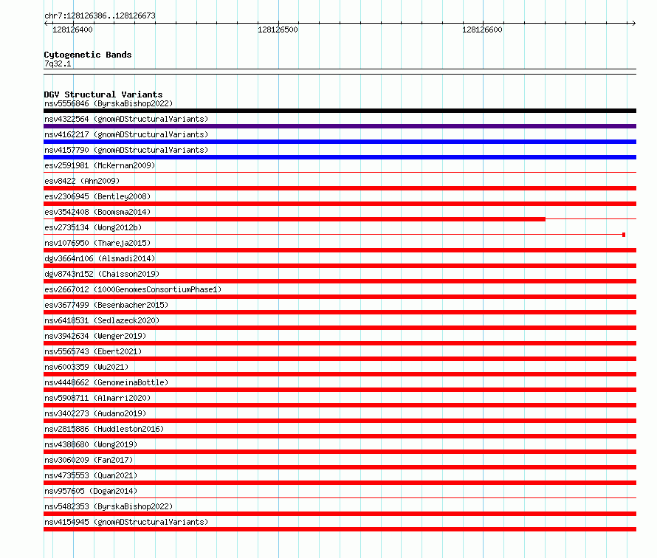
Task: Select the 7q32.1 band label
Action: pyautogui.click(x=58, y=63)
